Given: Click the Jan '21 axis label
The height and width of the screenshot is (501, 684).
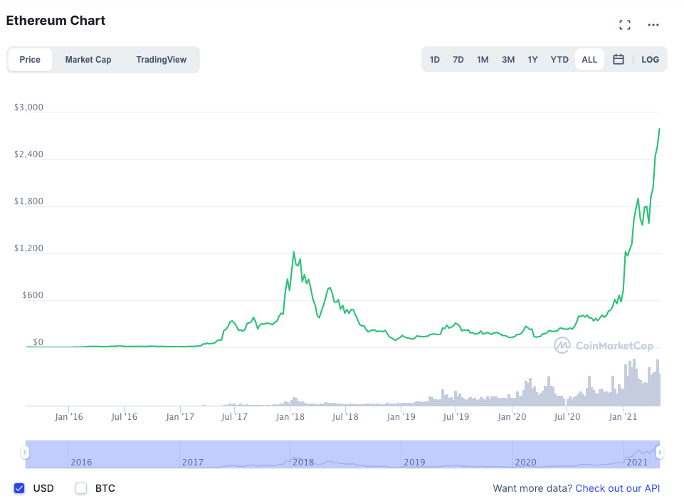Looking at the screenshot, I should 623,417.
